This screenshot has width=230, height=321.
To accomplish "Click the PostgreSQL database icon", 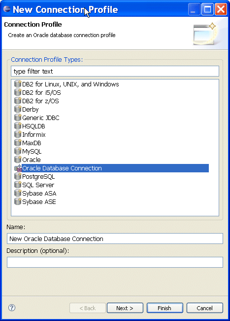I will (x=18, y=176).
